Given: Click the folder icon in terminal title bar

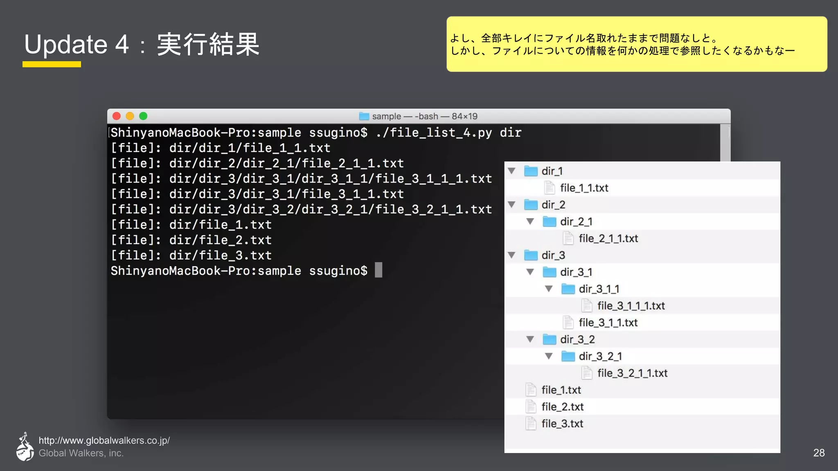Looking at the screenshot, I should (364, 116).
